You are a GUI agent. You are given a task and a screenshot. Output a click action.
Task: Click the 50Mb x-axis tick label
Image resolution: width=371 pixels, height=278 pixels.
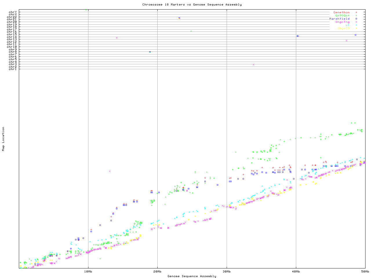pyautogui.click(x=365, y=271)
